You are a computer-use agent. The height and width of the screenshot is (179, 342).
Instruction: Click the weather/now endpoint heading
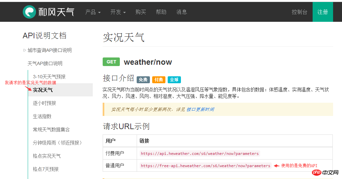pyautogui.click(x=148, y=62)
